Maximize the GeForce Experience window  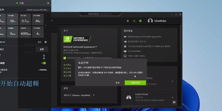176,14
